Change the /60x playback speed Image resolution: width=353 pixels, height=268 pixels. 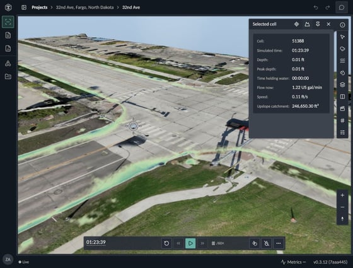(x=218, y=243)
